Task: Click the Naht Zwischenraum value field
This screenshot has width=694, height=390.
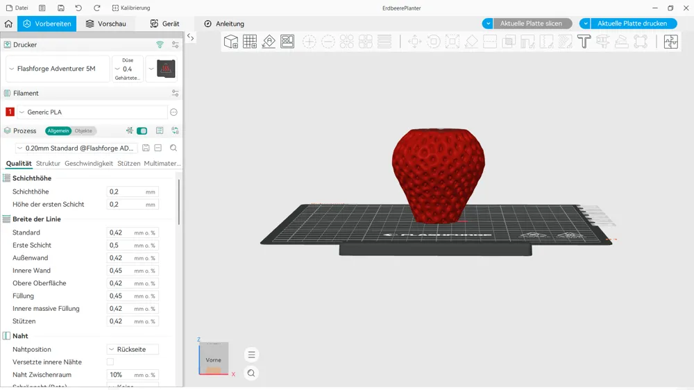Action: click(133, 375)
